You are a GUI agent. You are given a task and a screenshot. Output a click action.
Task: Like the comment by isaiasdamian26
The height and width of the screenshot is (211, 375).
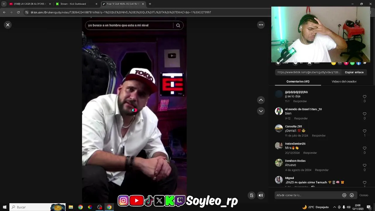click(x=364, y=148)
